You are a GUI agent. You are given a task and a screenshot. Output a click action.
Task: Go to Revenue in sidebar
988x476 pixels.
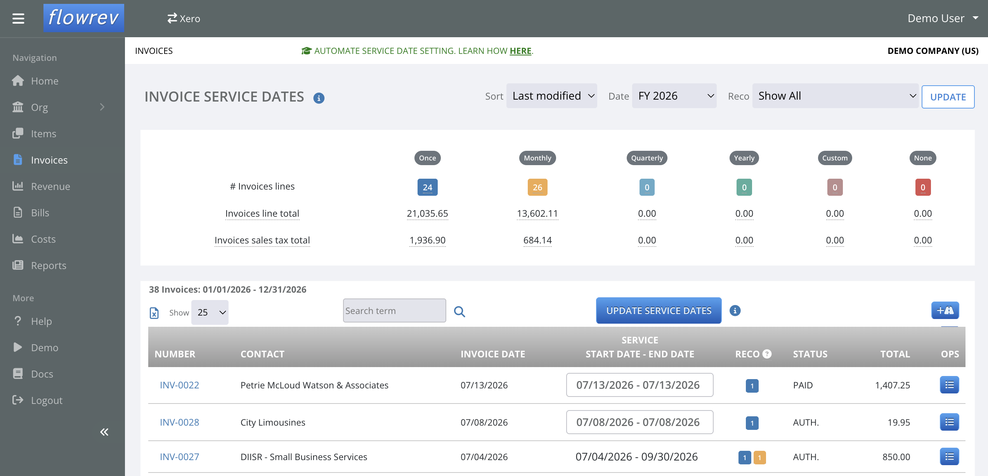(x=50, y=186)
